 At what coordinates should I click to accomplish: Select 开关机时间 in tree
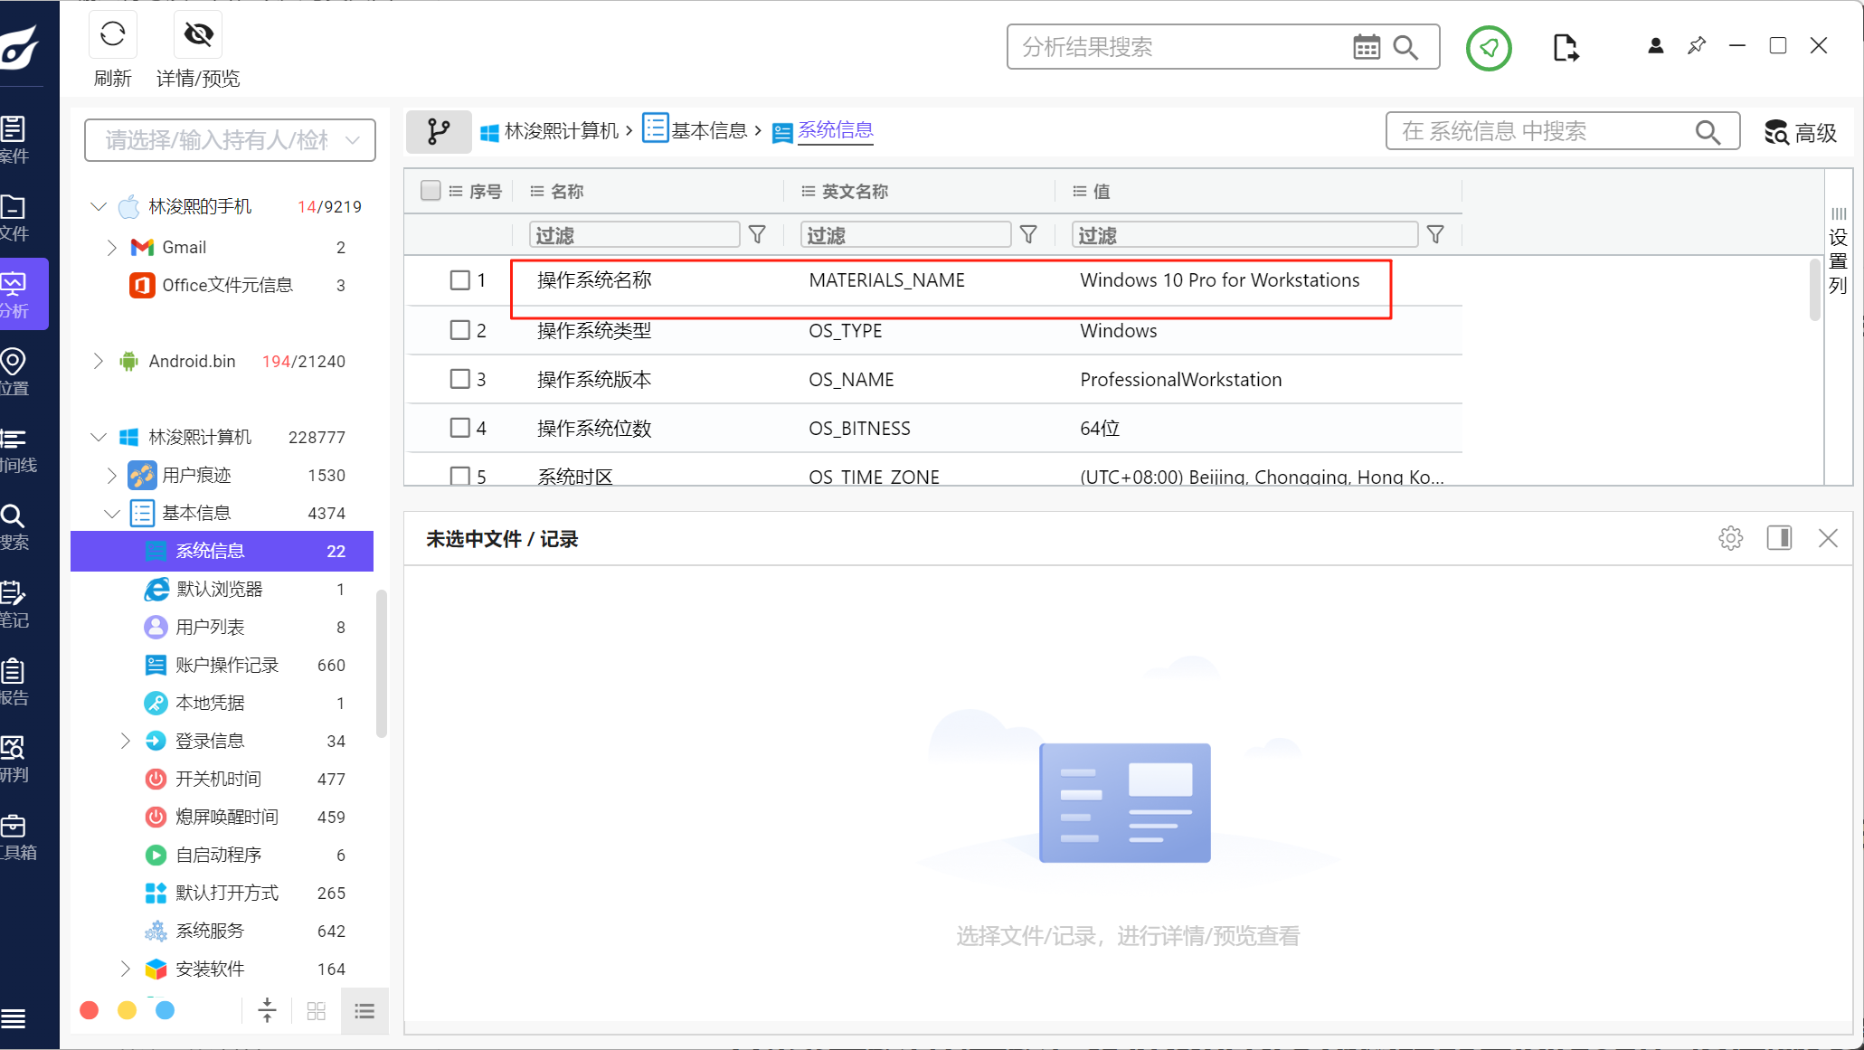(218, 779)
